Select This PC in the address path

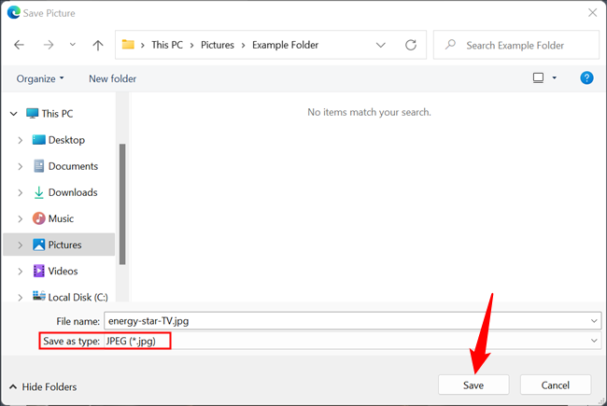[167, 45]
